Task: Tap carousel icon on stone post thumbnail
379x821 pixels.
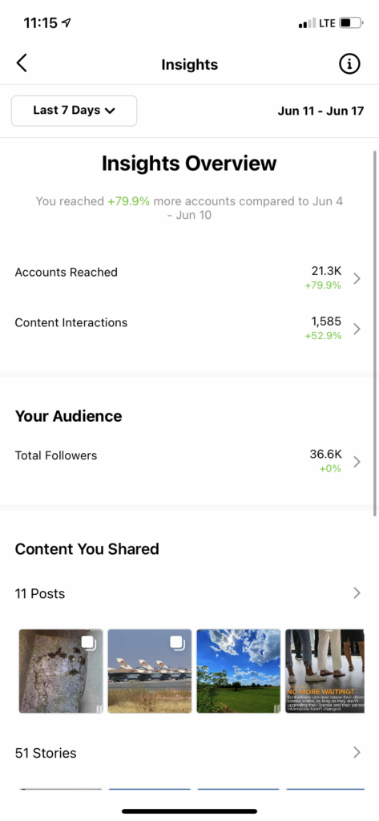Action: tap(87, 642)
